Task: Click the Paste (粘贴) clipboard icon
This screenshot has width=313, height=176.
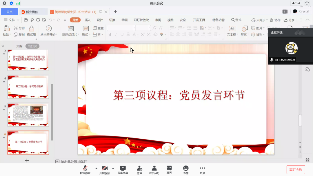Action: pyautogui.click(x=6, y=28)
